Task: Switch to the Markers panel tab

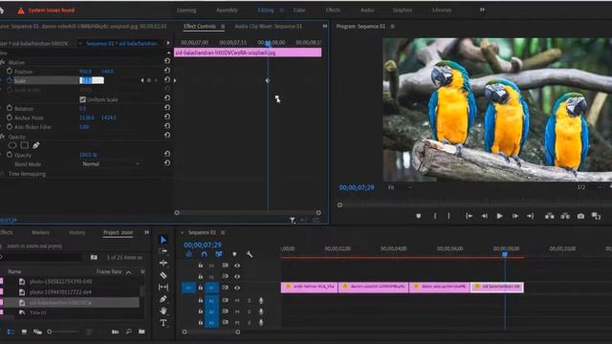Action: (x=40, y=232)
